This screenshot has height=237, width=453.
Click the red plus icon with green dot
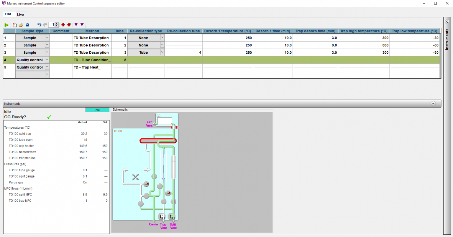(x=69, y=25)
